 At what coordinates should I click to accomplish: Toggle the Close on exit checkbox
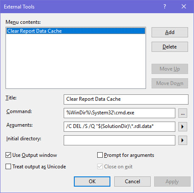[100, 167]
